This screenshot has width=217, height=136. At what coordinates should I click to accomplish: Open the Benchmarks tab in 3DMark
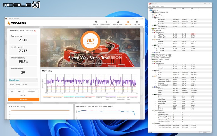pyautogui.click(x=105, y=23)
